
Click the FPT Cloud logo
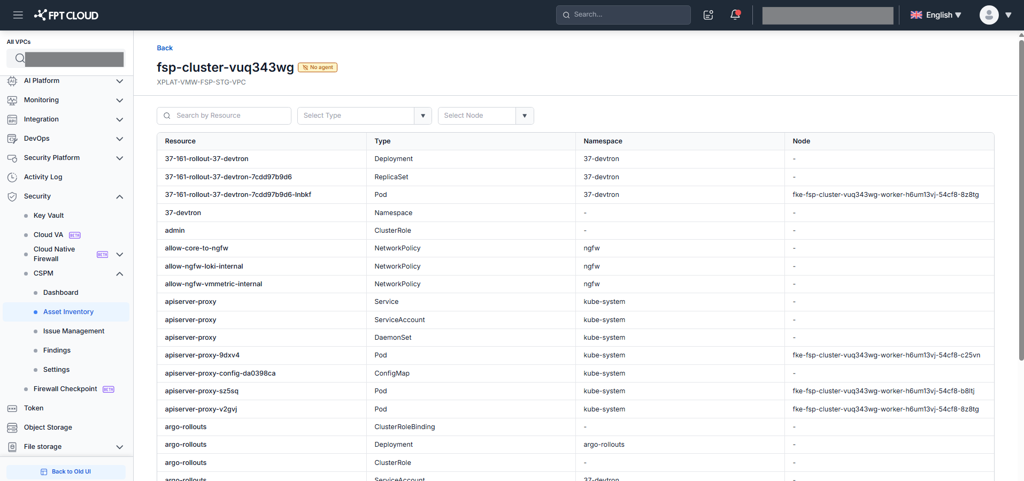pyautogui.click(x=66, y=15)
